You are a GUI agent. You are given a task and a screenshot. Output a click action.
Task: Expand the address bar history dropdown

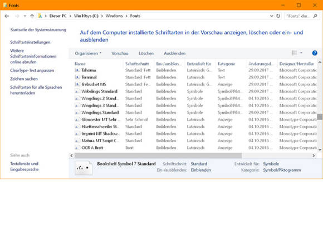(272, 16)
